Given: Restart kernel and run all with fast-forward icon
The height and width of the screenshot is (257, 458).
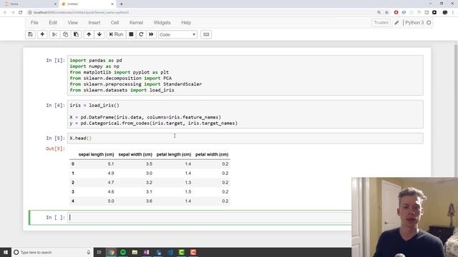Looking at the screenshot, I should click(151, 34).
